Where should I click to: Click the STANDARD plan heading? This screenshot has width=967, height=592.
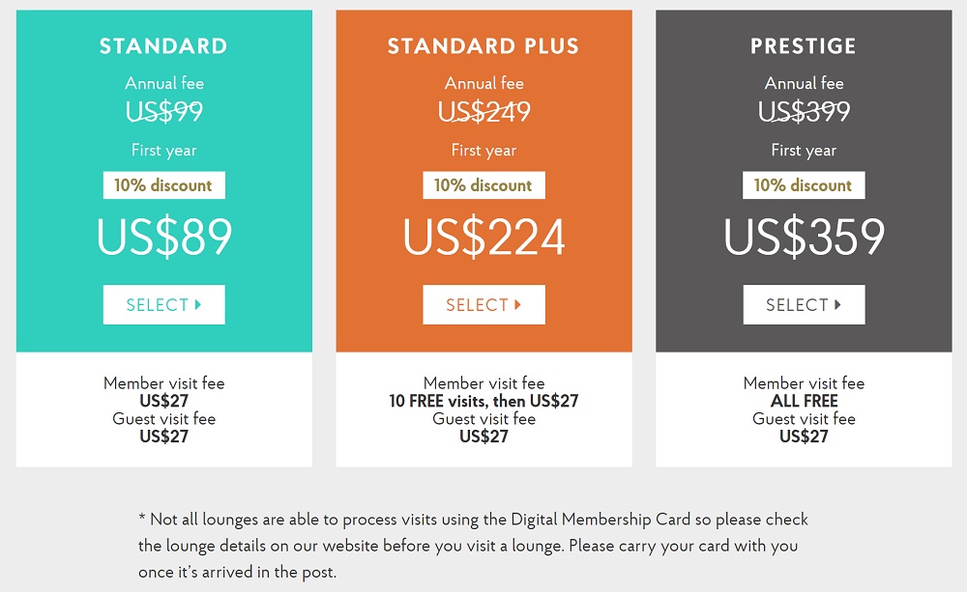pyautogui.click(x=163, y=46)
